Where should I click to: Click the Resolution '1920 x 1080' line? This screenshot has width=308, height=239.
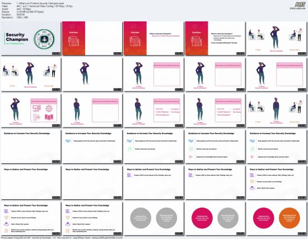[15, 17]
